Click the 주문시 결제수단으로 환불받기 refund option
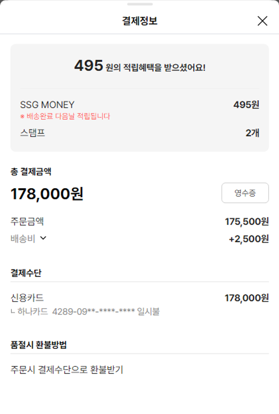279x414 pixels. [67, 370]
